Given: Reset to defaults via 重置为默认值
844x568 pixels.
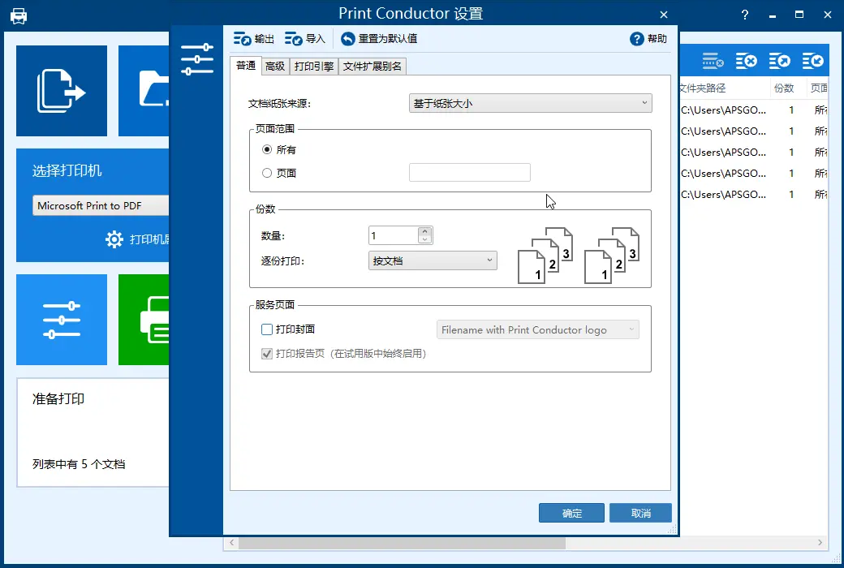Looking at the screenshot, I should coord(379,39).
